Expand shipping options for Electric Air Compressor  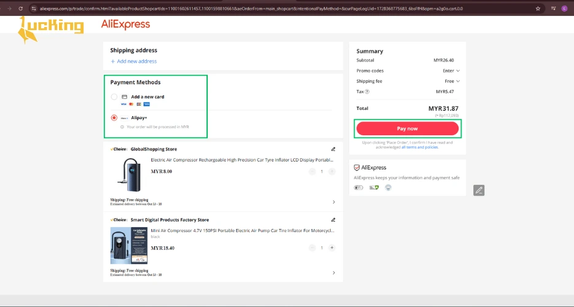click(334, 202)
